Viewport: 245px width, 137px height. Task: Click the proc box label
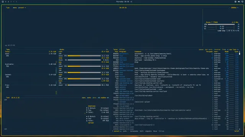tap(116, 49)
